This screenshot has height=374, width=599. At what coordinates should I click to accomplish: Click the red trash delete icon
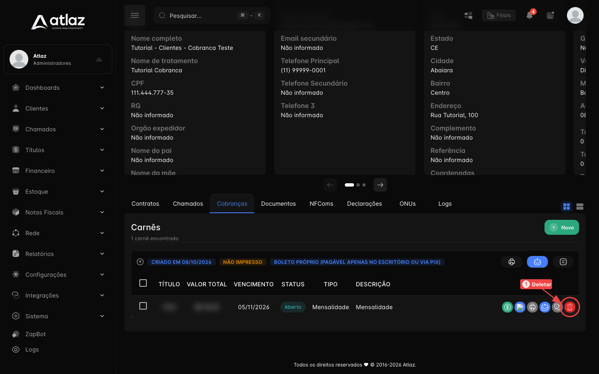click(570, 307)
